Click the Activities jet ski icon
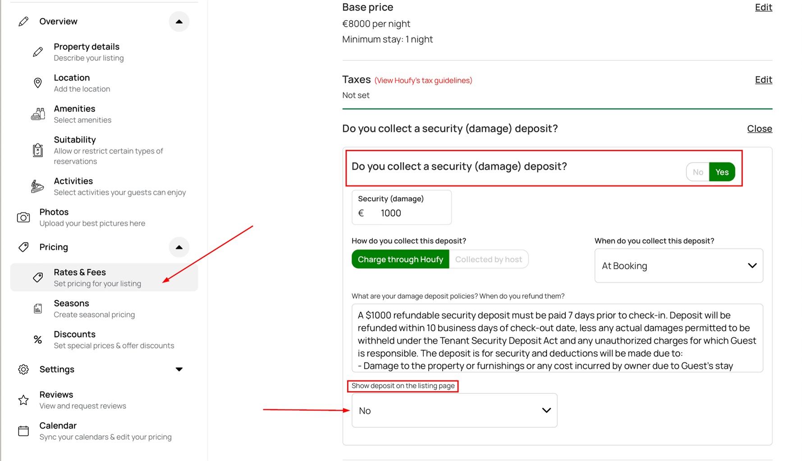This screenshot has height=461, width=802. point(37,186)
